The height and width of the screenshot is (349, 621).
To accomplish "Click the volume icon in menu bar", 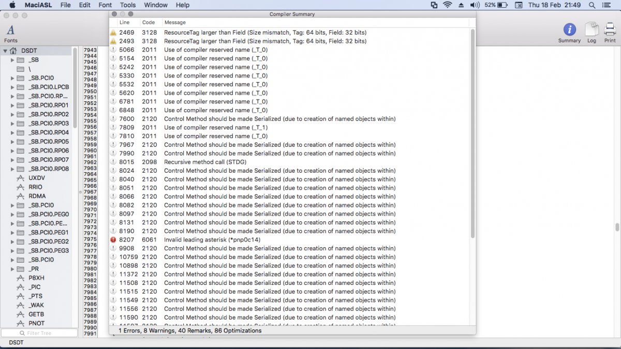I will coord(475,5).
